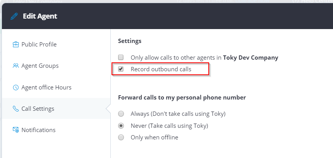
Task: Click the Record outbound calls label text
Action: [161, 69]
